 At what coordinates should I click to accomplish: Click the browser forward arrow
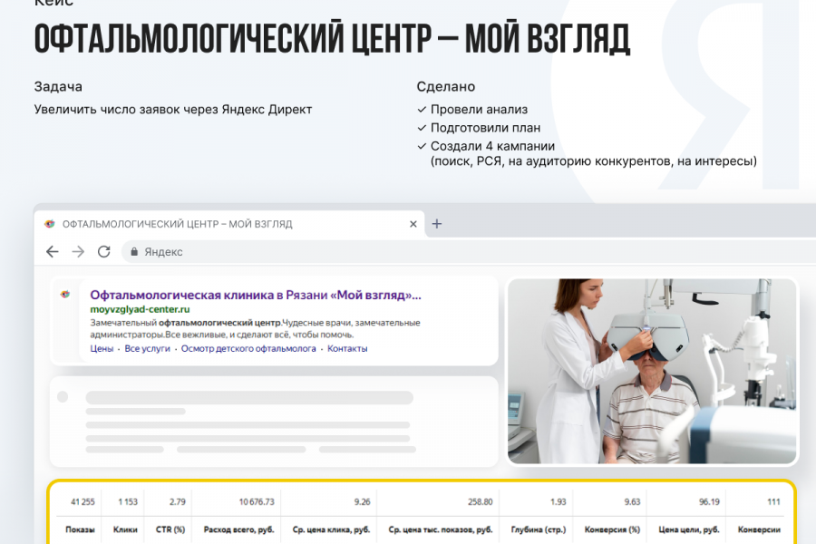click(78, 252)
